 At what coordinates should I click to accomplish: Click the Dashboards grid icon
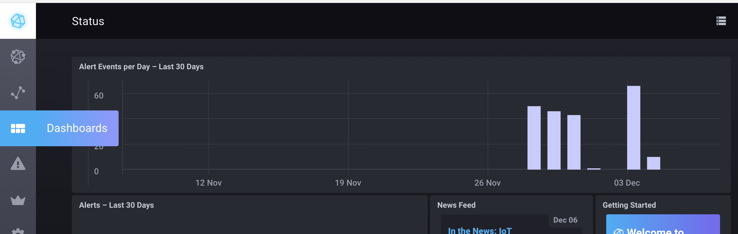(18, 128)
